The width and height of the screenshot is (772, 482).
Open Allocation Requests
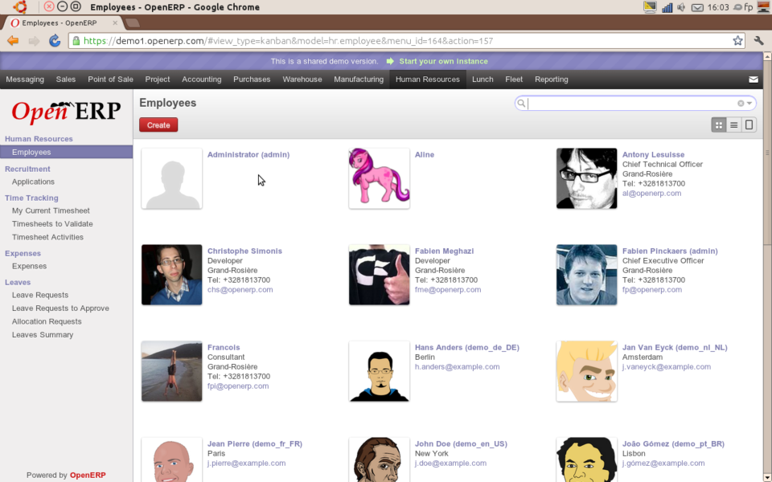pos(47,321)
